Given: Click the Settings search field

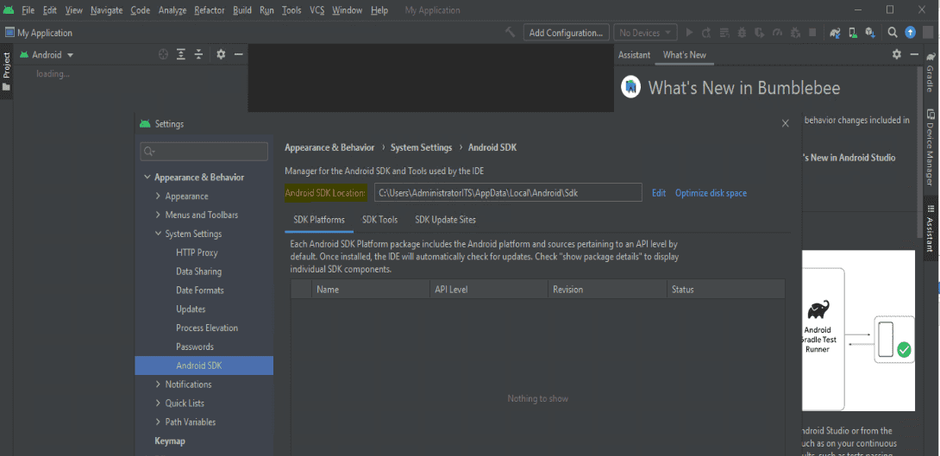Looking at the screenshot, I should [x=204, y=152].
